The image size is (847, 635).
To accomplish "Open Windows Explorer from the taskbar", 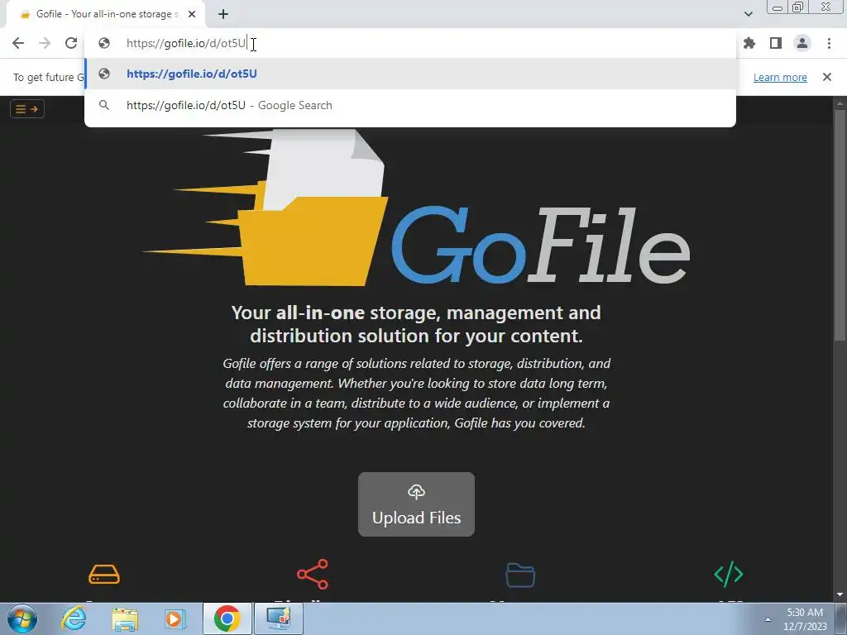I will point(125,618).
